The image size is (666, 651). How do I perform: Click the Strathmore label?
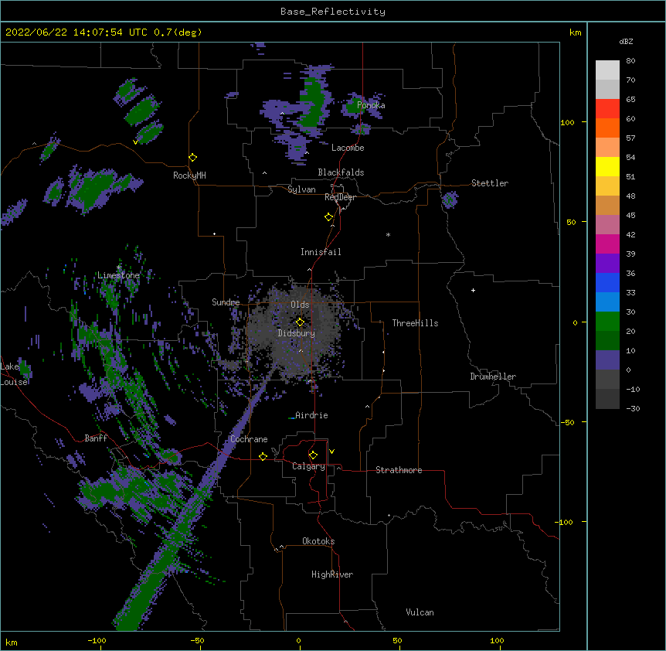pyautogui.click(x=399, y=470)
